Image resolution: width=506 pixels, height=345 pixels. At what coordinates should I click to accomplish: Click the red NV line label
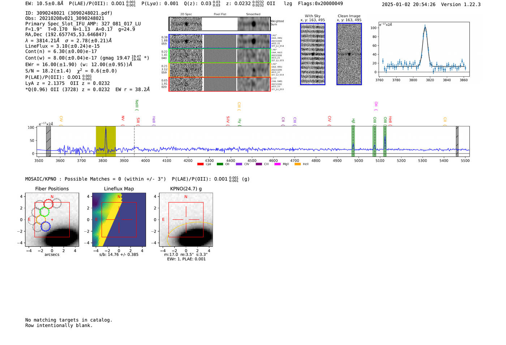pos(123,121)
